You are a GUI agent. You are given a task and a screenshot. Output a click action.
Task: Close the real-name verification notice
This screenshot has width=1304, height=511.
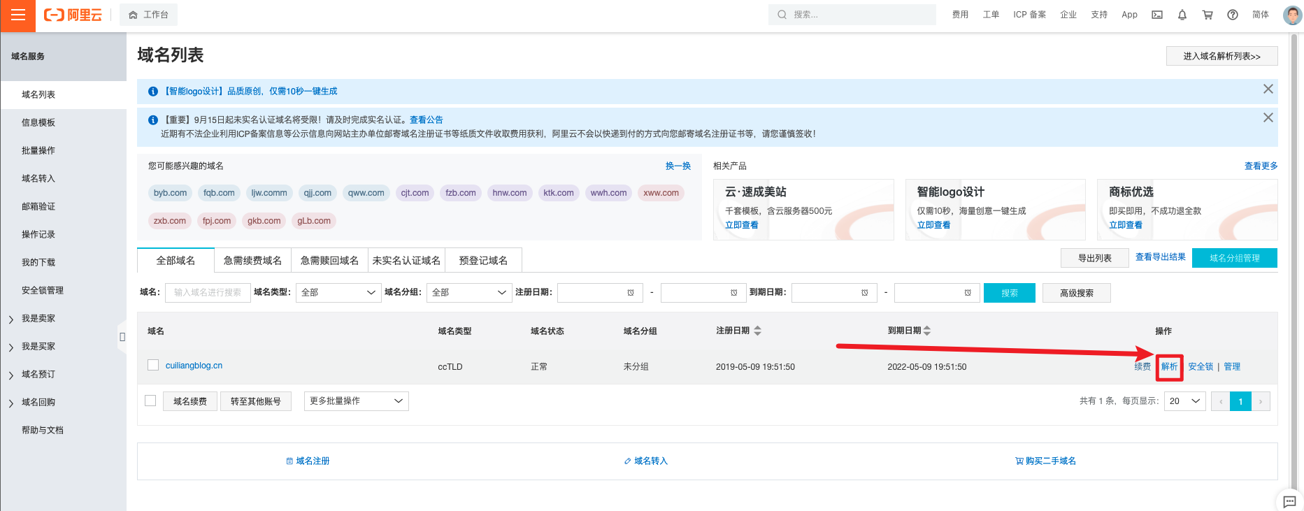pyautogui.click(x=1268, y=117)
